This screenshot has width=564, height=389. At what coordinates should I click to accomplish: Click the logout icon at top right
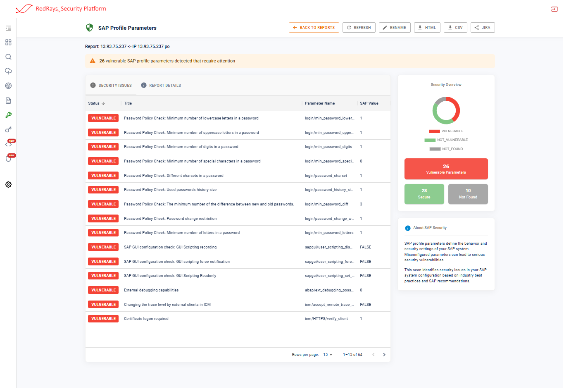(x=554, y=9)
